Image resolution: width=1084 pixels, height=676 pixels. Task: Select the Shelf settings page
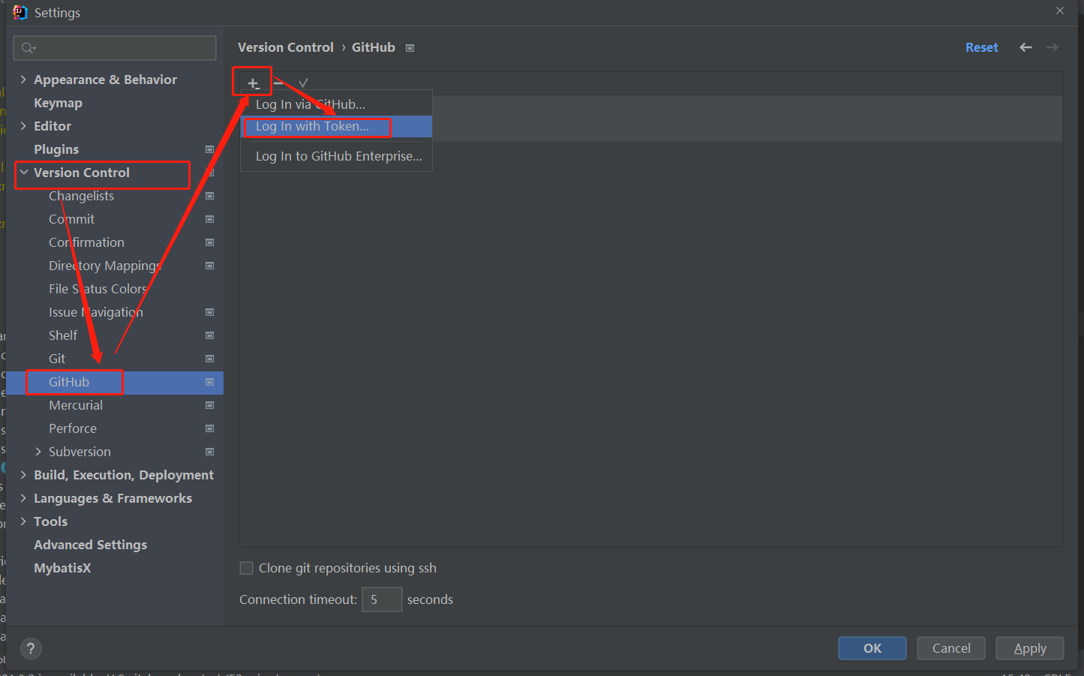(63, 335)
